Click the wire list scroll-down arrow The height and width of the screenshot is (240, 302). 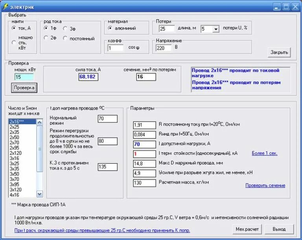[x=39, y=194]
